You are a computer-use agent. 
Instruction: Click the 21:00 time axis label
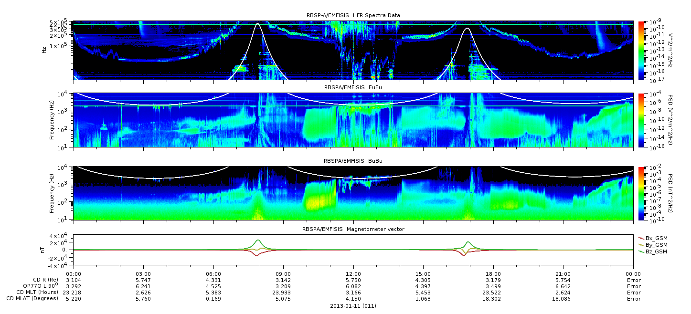coord(563,274)
